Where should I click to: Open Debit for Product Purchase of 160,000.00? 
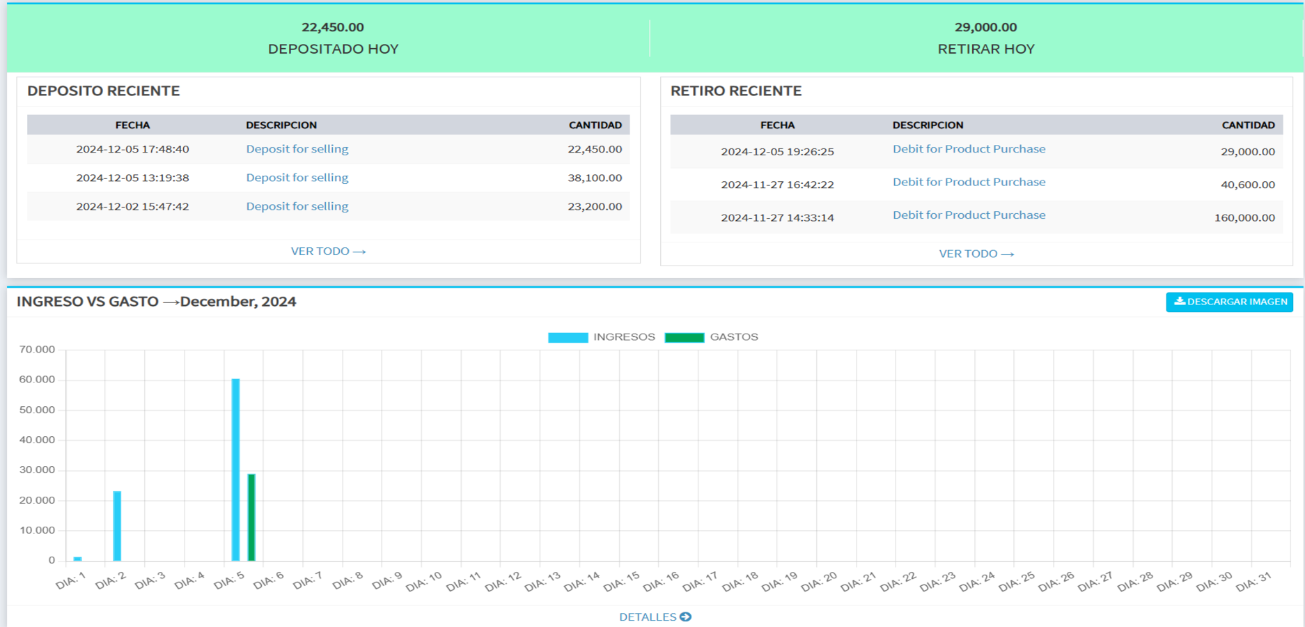(x=969, y=215)
